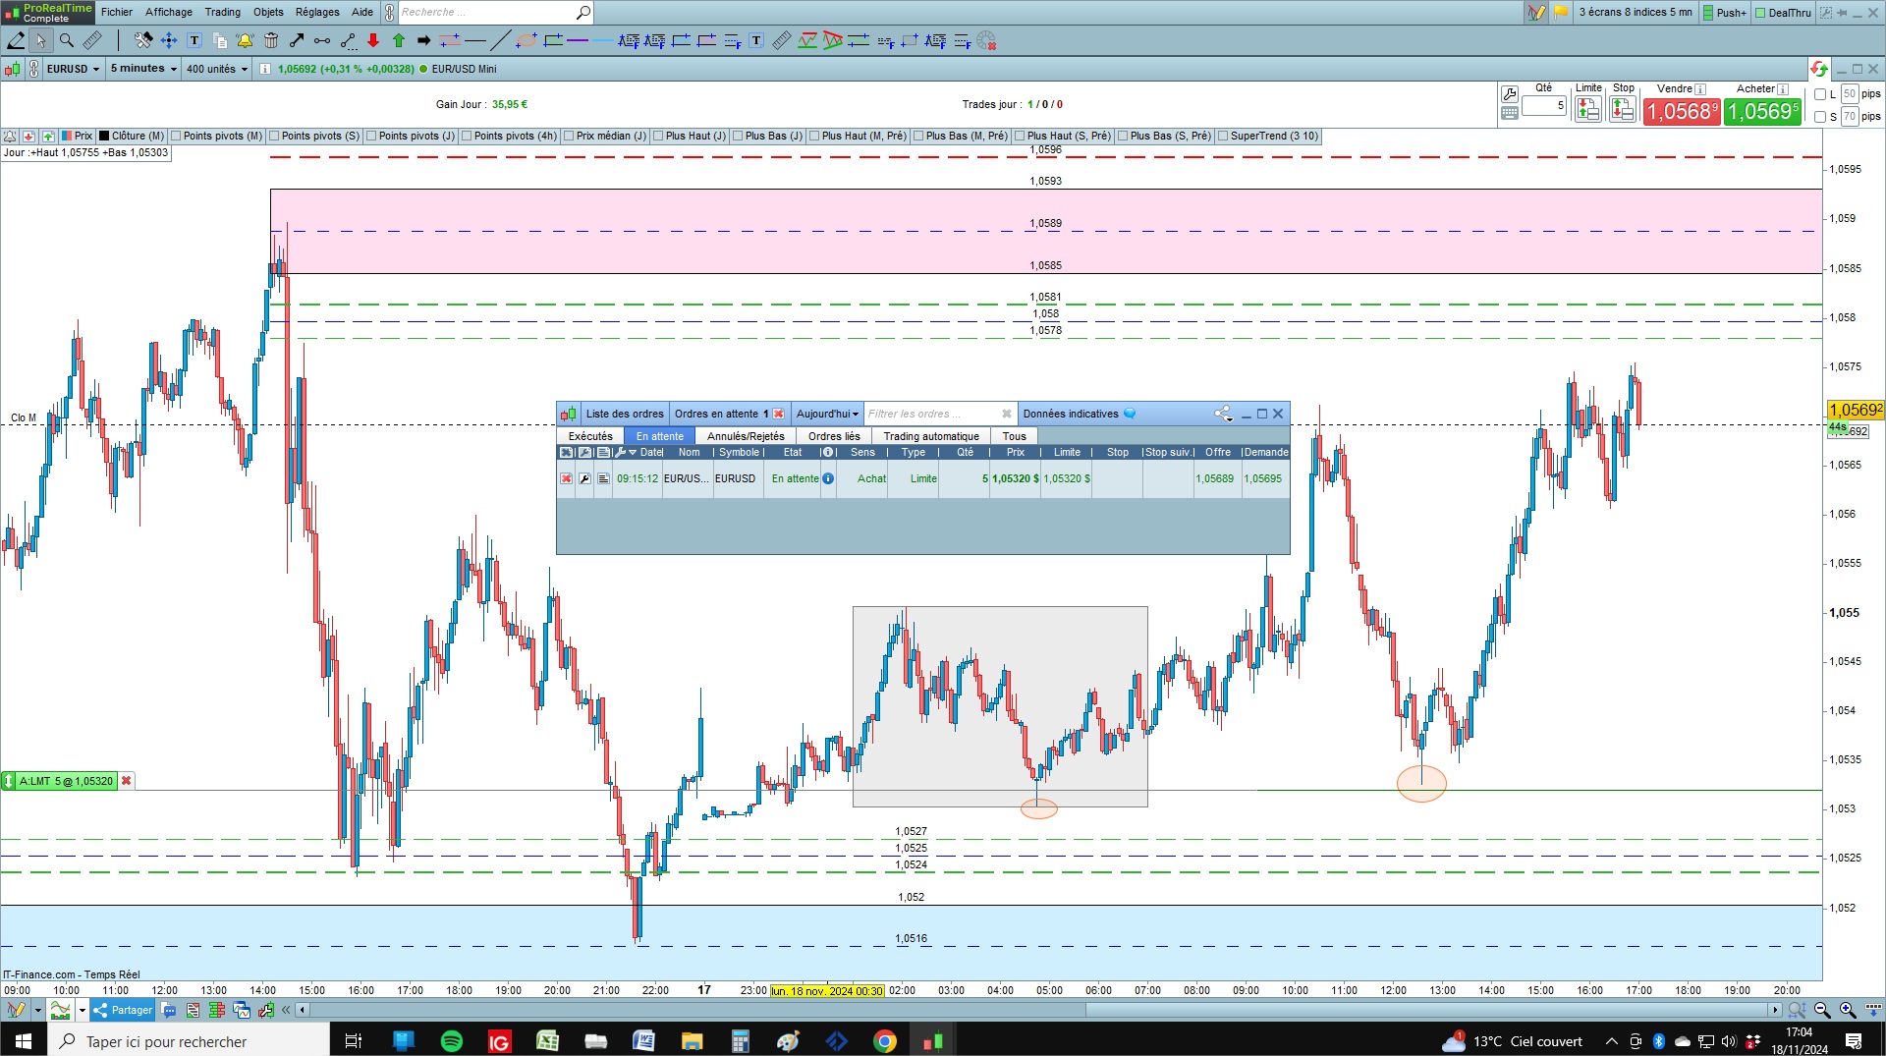
Task: Select the text annotation tool
Action: pyautogui.click(x=194, y=40)
